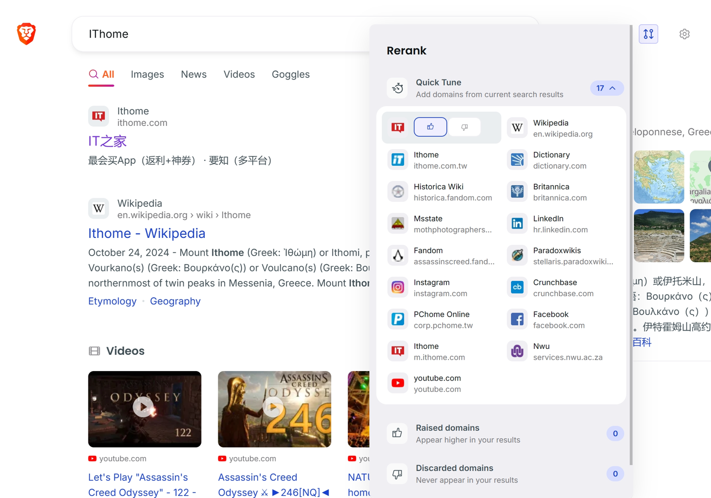Follow the Etymology link under Wikipedia result
This screenshot has height=498, width=711.
tap(112, 301)
